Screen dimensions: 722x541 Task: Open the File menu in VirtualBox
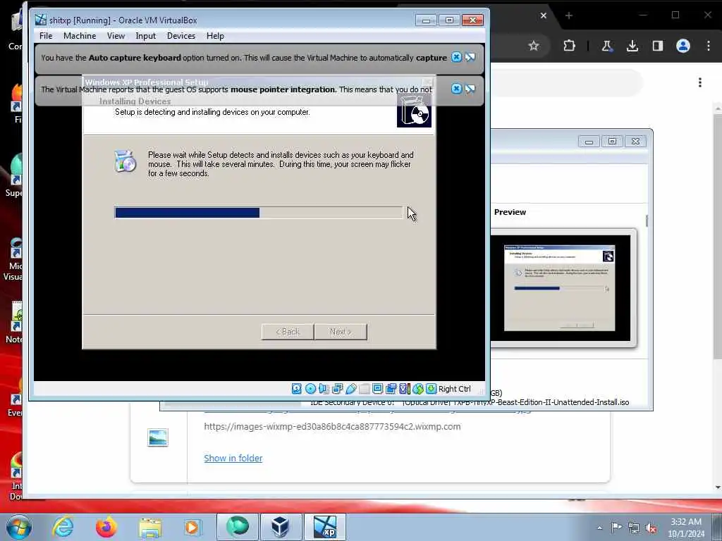(x=46, y=36)
